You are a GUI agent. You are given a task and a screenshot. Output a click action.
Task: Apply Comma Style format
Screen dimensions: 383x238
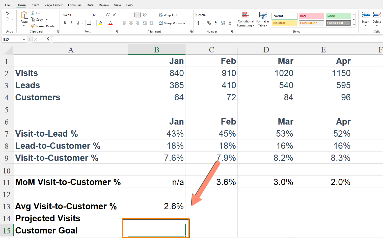[x=215, y=23]
